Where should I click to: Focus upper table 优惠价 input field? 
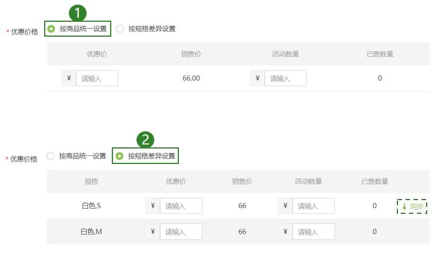97,78
